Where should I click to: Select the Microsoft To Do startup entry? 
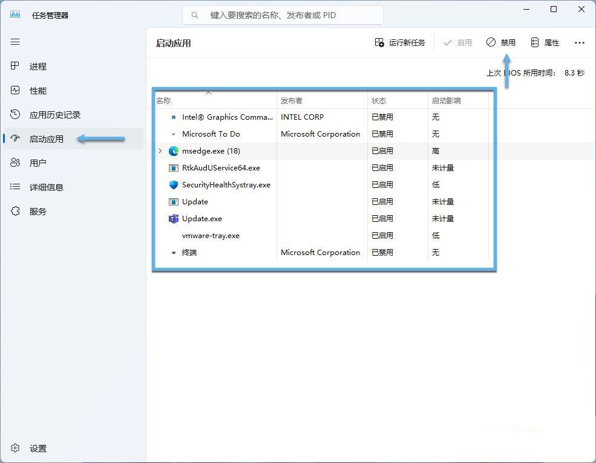coord(211,134)
